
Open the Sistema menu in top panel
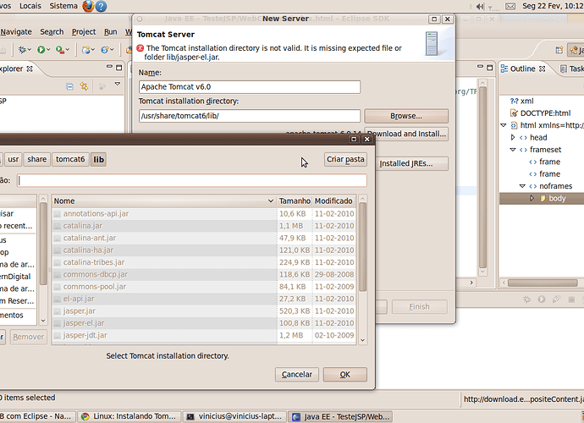[63, 6]
